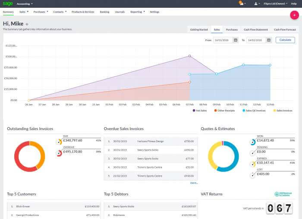The width and height of the screenshot is (302, 219).
Task: Click the Sage logo
Action: 8,3
